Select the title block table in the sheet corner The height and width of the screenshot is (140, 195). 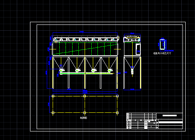[154, 121]
